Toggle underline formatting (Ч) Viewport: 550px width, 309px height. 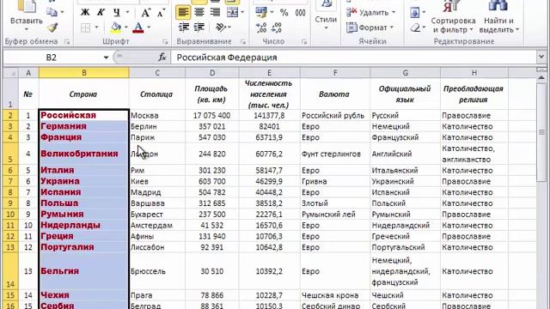[x=117, y=13]
